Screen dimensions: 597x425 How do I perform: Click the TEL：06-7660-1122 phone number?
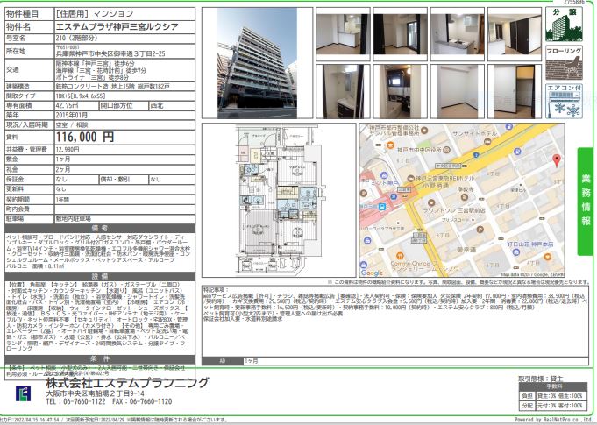click(76, 402)
